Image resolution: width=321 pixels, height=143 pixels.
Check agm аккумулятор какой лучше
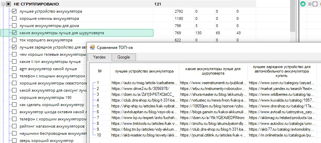coord(14,69)
